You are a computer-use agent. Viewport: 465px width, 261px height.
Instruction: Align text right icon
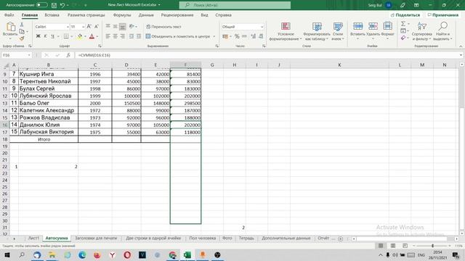122,36
